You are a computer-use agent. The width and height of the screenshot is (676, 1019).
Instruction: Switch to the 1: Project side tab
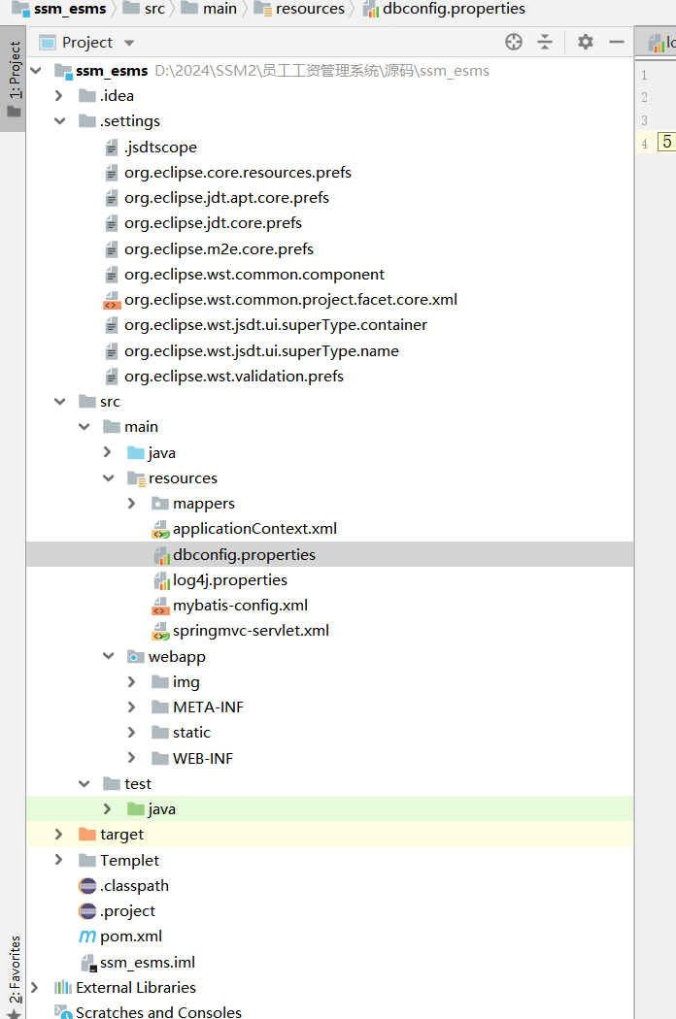(x=14, y=78)
